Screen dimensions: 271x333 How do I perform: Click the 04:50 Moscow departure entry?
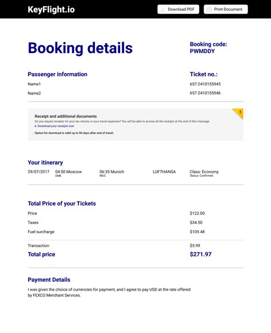point(69,172)
